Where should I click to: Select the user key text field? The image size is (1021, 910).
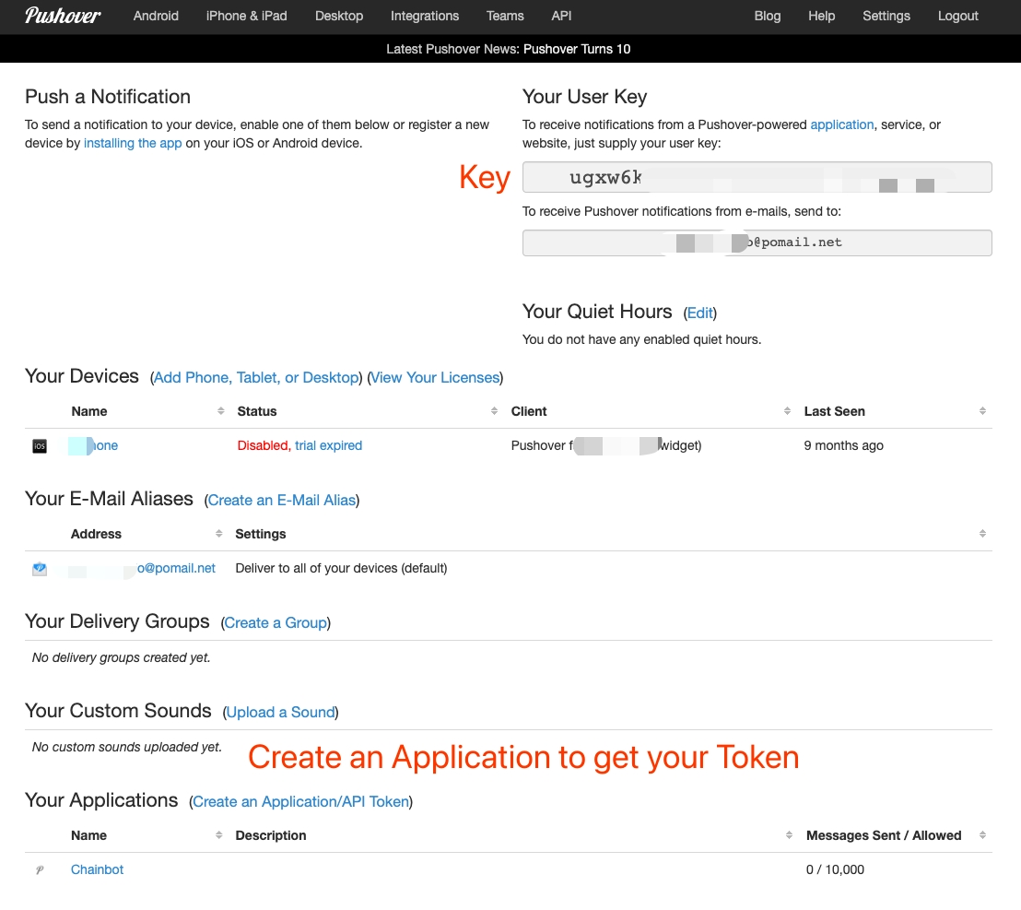coord(757,177)
